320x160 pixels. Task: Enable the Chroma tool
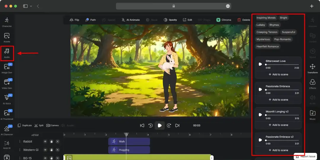(x=224, y=20)
